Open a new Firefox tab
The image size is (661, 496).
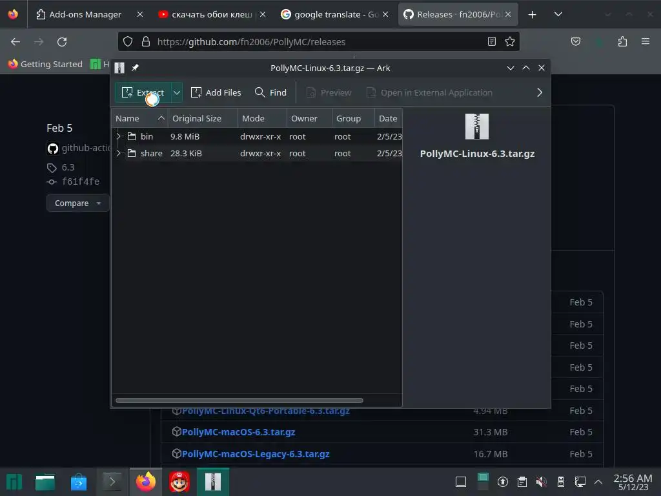pyautogui.click(x=533, y=15)
